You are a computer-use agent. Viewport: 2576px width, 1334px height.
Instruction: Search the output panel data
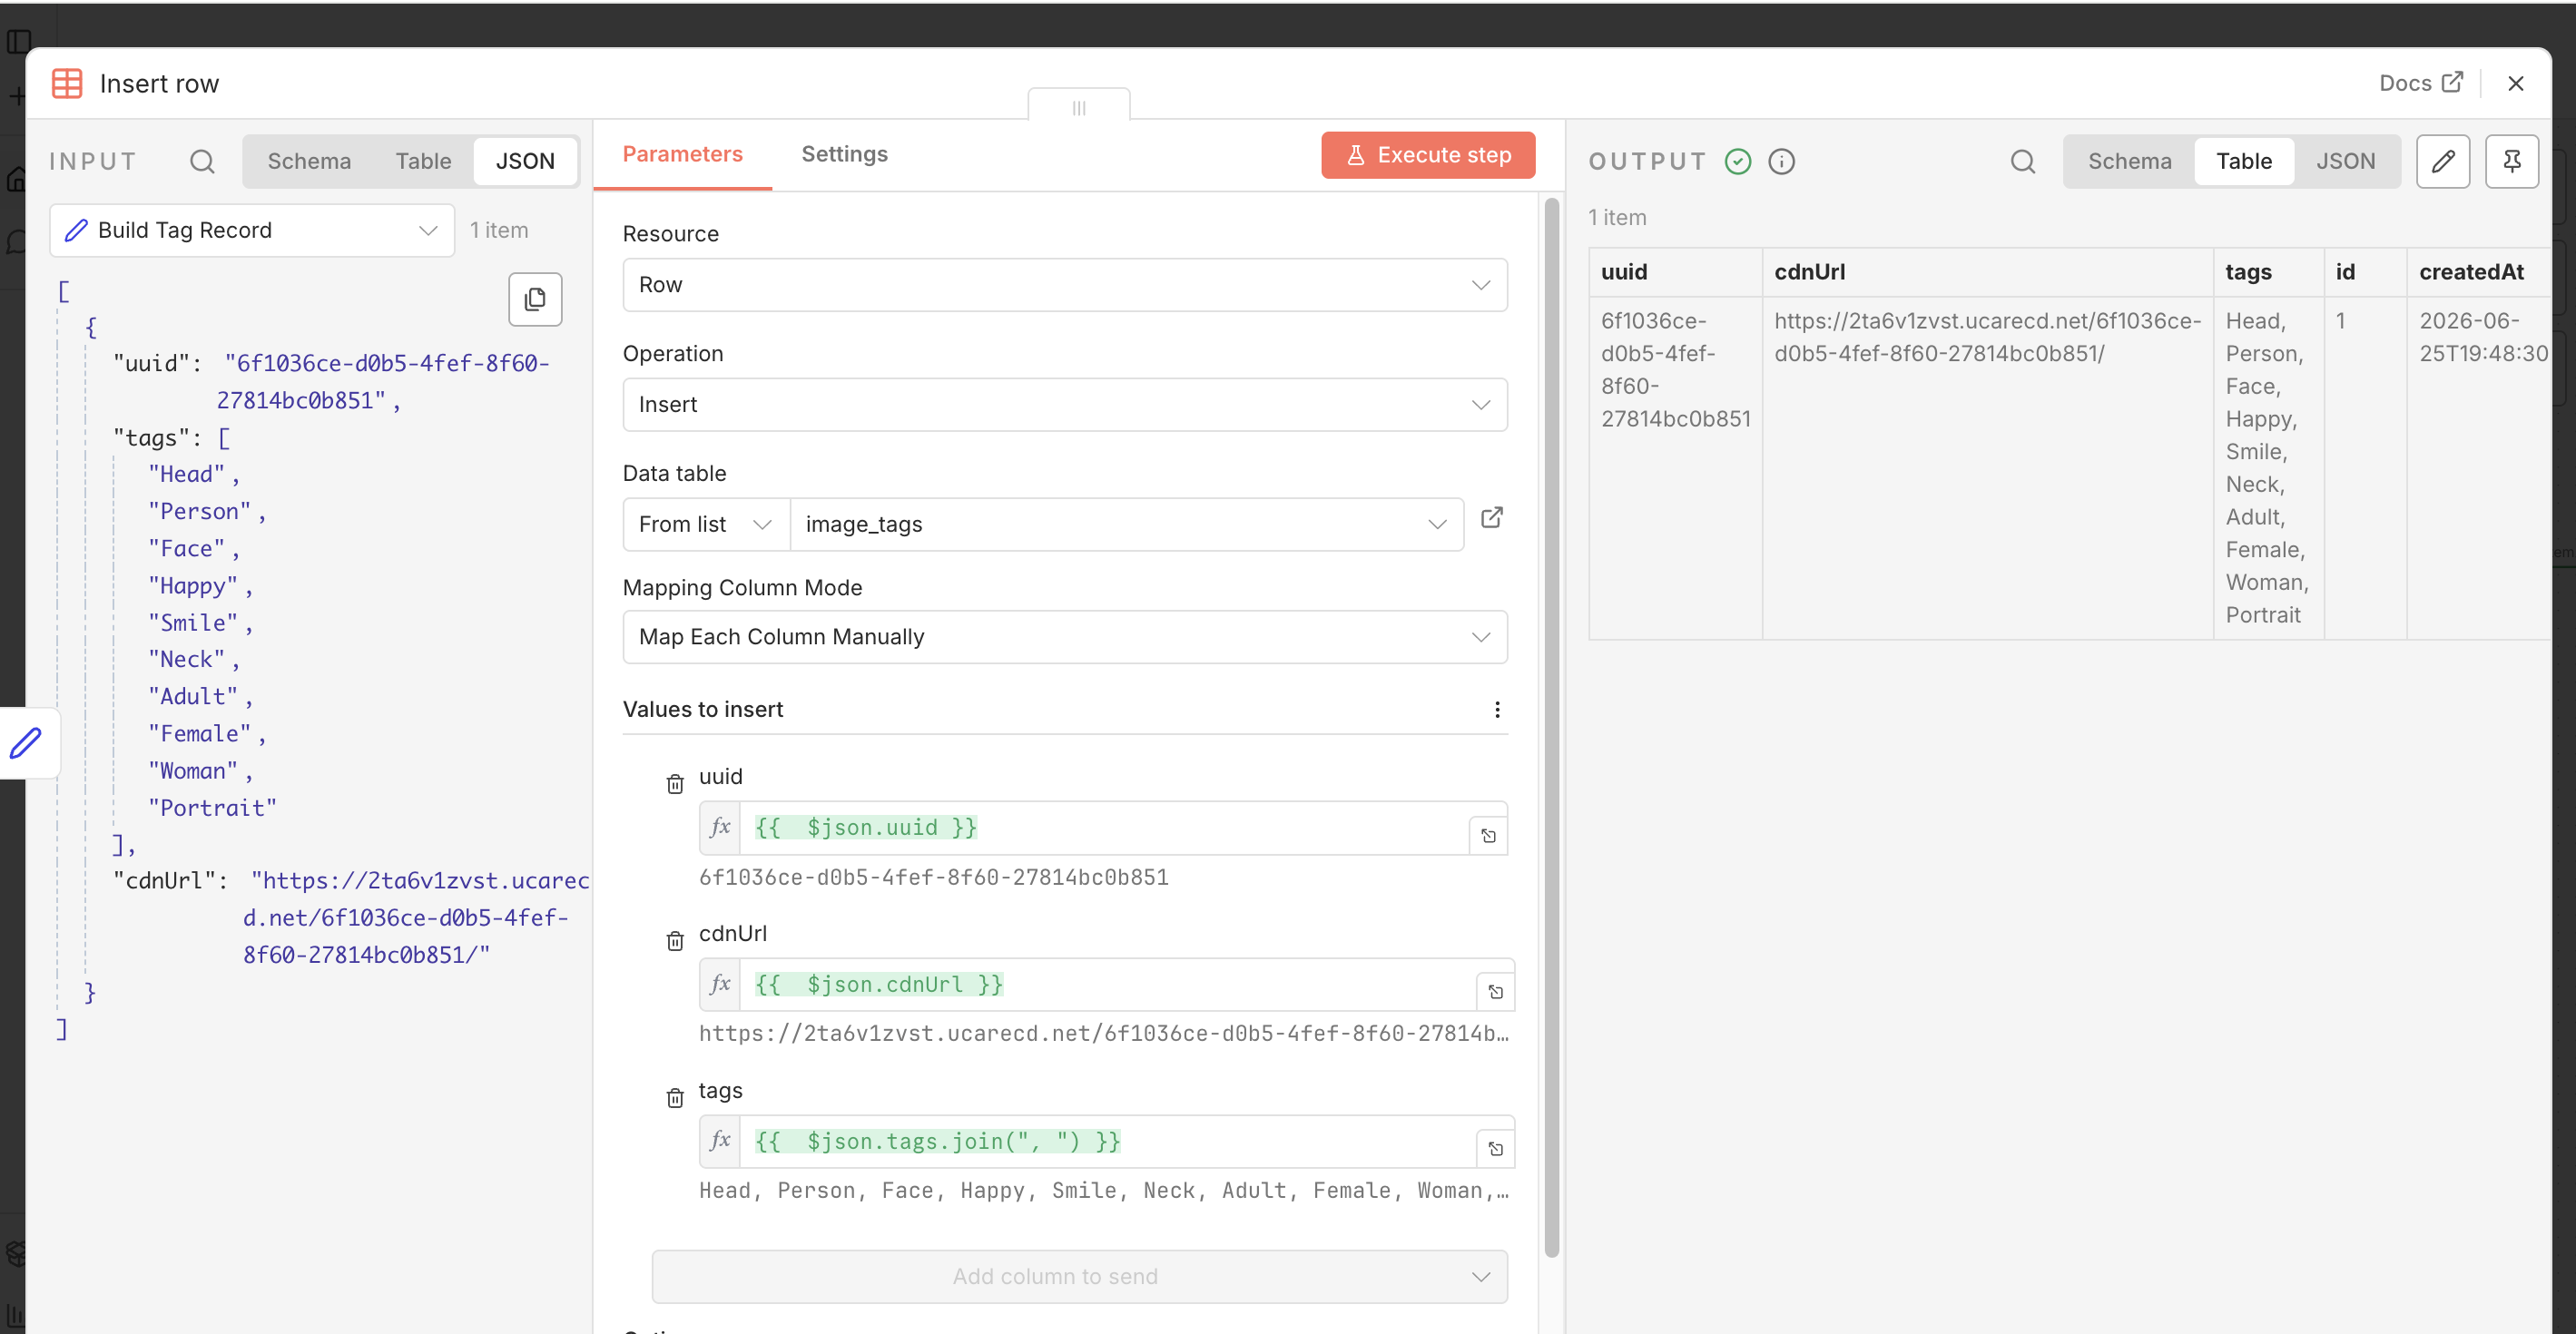click(x=2022, y=161)
